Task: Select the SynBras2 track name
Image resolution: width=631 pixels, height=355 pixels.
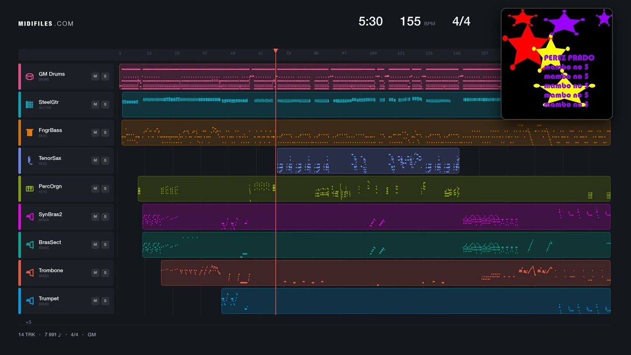Action: pyautogui.click(x=50, y=214)
